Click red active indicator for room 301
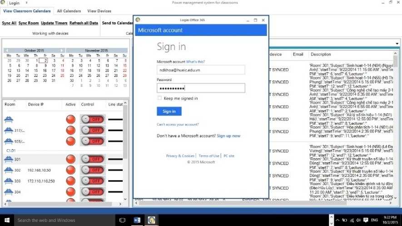402x226 pixels. pyautogui.click(x=71, y=159)
